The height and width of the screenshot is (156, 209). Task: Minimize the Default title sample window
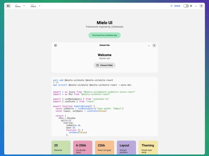point(149,46)
